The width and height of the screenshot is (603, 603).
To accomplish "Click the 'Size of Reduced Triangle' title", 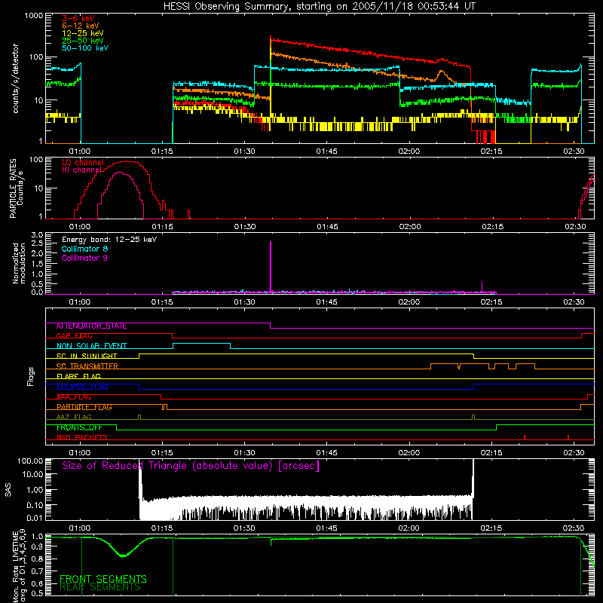I will tap(191, 466).
